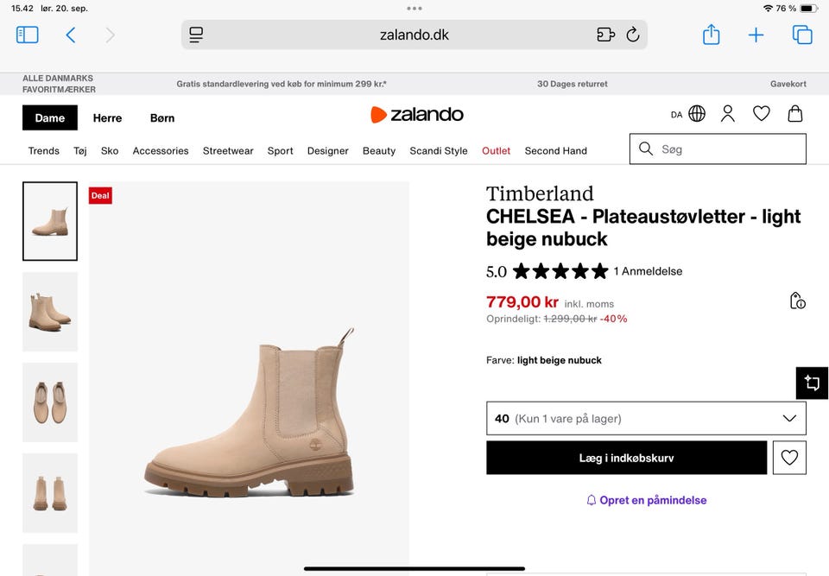Select the Outlet menu item
Viewport: 829px width, 576px height.
496,150
